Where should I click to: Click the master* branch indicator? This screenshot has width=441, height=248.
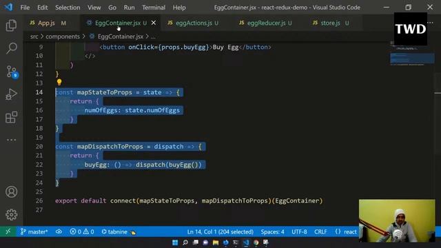(34, 231)
